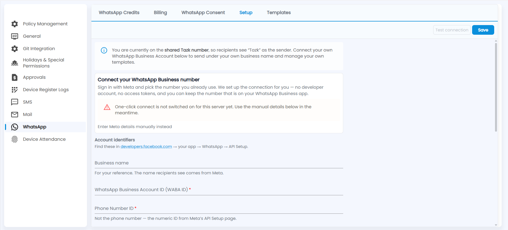Open Git Integration in the sidebar
Image resolution: width=508 pixels, height=230 pixels.
45,49
